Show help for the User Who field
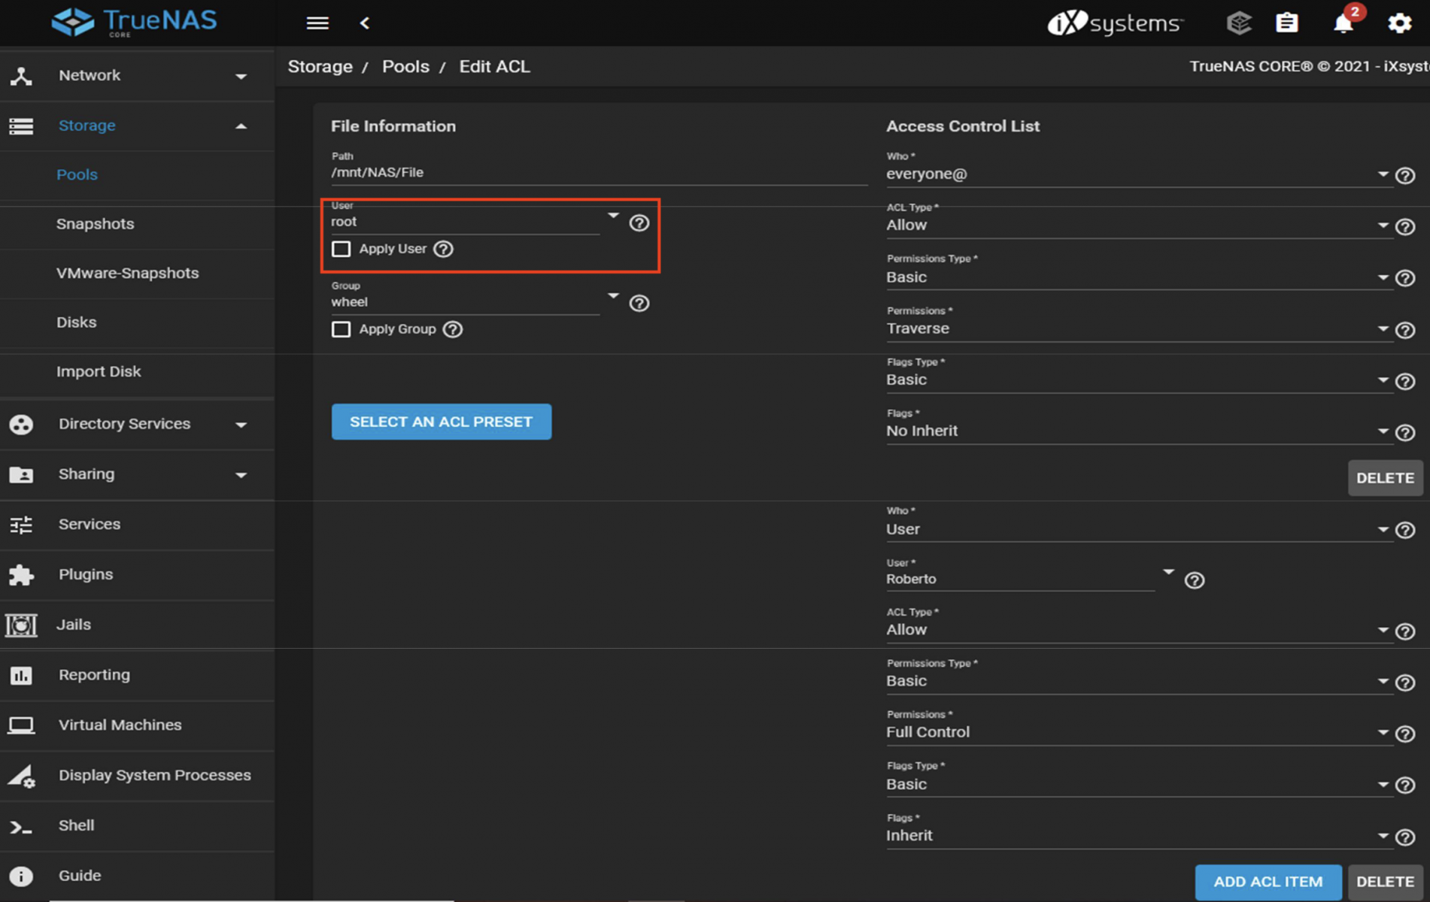The width and height of the screenshot is (1430, 902). [1405, 531]
